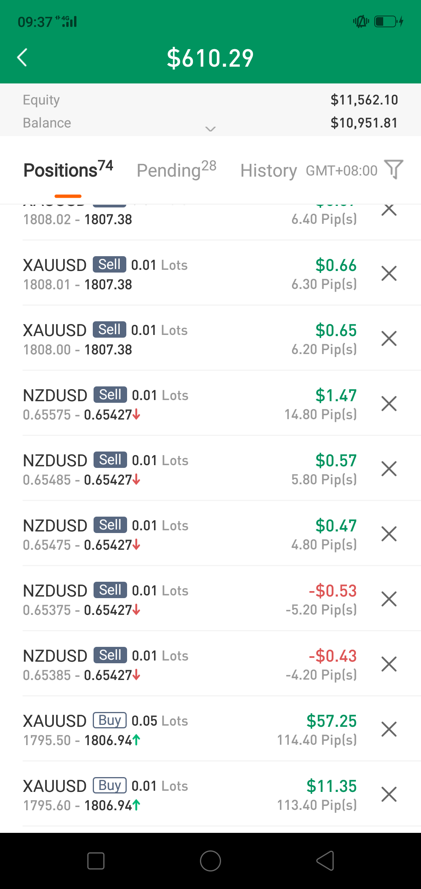The image size is (421, 889).
Task: Close NZDUSD position losing -$0.53
Action: [x=389, y=599]
